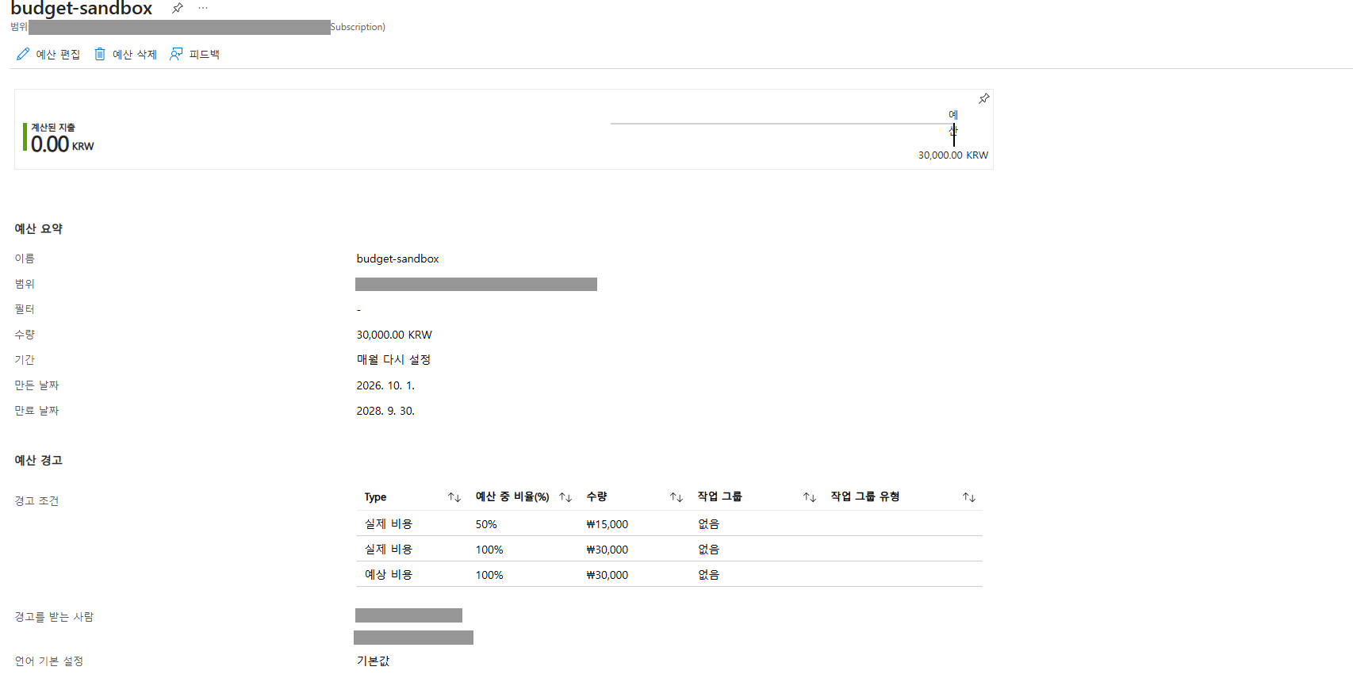
Task: Open the ellipsis menu beside the title
Action: tap(203, 8)
